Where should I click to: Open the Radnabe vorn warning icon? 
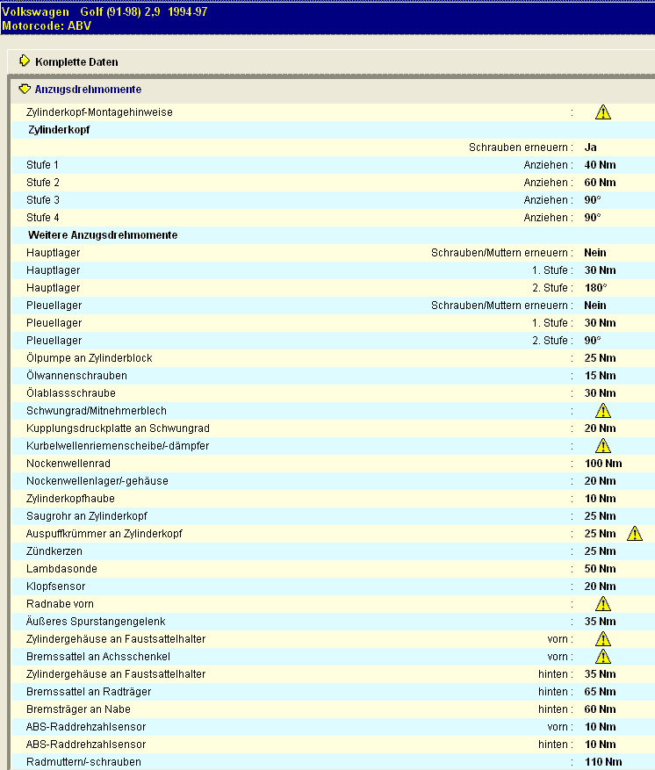click(x=602, y=604)
